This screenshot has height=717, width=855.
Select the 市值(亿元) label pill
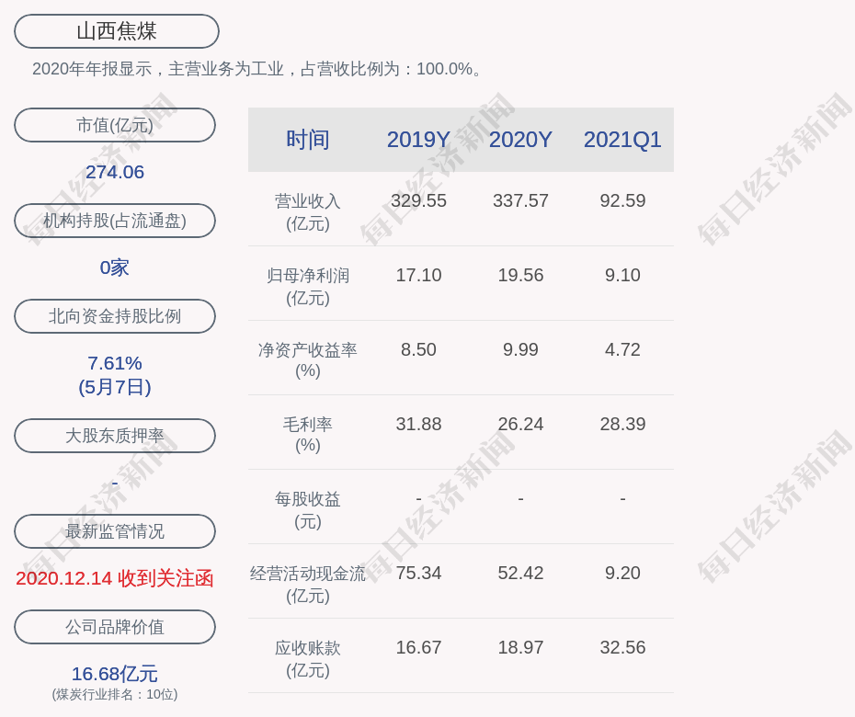click(x=115, y=125)
